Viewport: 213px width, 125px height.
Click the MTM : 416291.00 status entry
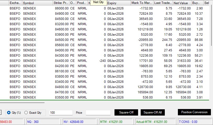111,122
